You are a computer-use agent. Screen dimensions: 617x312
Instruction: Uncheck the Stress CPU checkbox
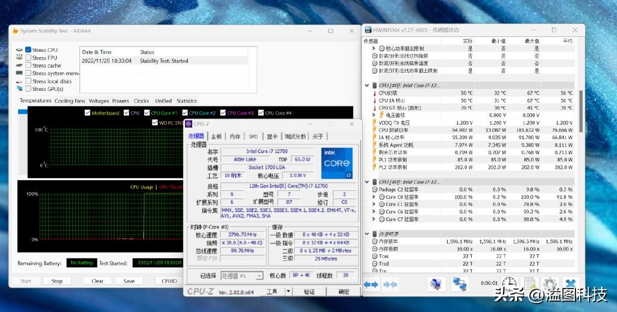pos(28,50)
